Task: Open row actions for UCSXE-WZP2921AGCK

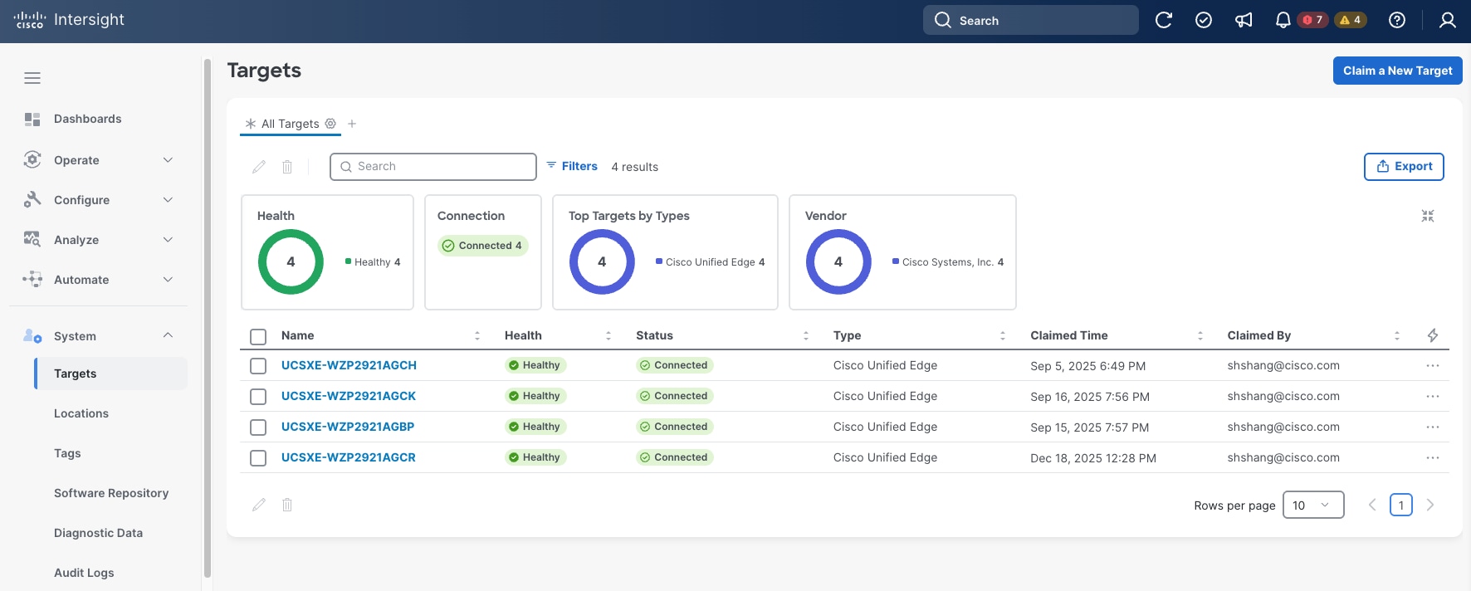Action: coord(1433,396)
